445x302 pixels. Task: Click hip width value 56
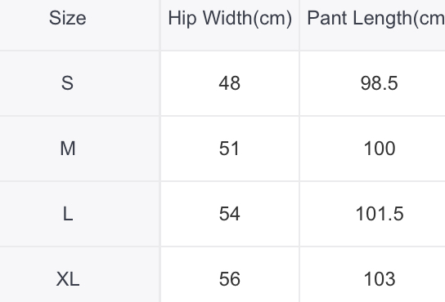pos(230,279)
